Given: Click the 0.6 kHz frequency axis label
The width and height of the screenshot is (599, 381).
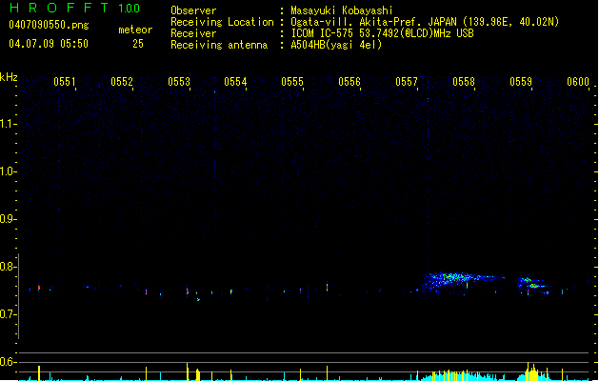Looking at the screenshot, I should pyautogui.click(x=8, y=362).
